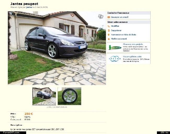Click the Cetelem logo
The image size is (170, 134).
pos(115,48)
